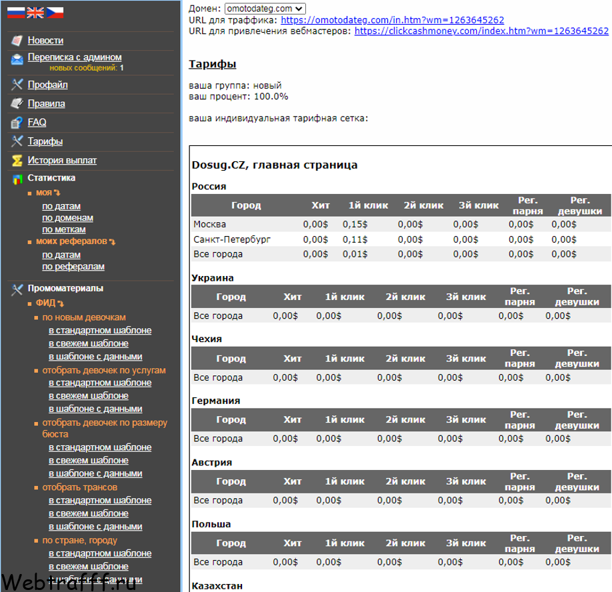Click the FAQ question-mark icon

point(17,123)
